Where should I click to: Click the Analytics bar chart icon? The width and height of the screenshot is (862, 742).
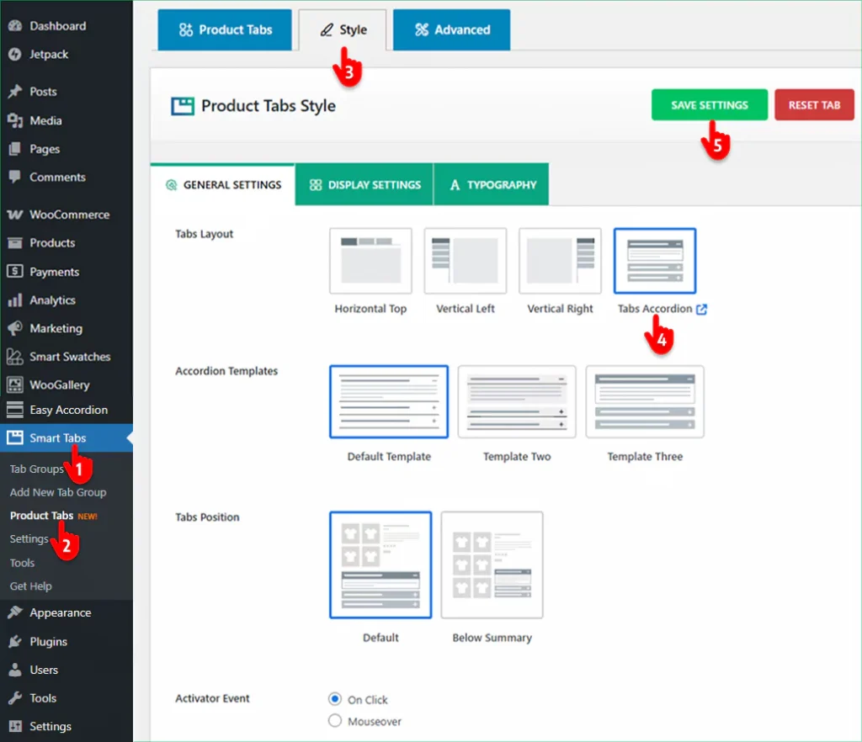click(15, 299)
